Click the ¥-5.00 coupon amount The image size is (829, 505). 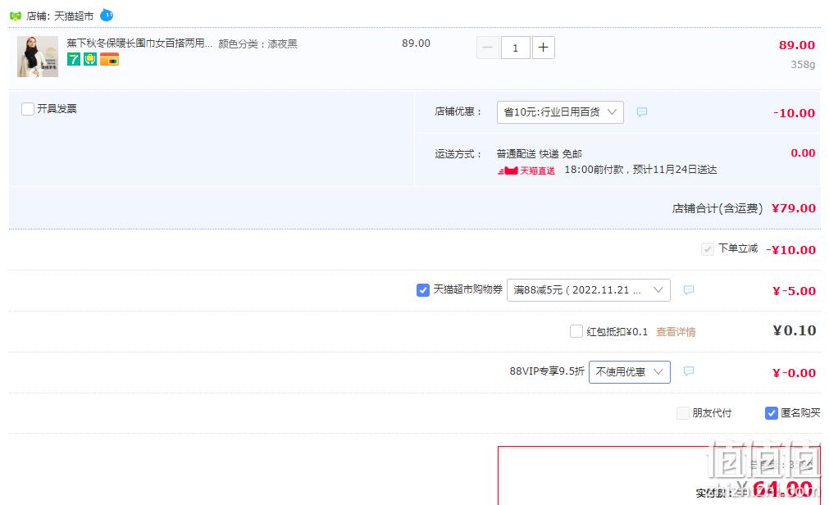tap(794, 291)
